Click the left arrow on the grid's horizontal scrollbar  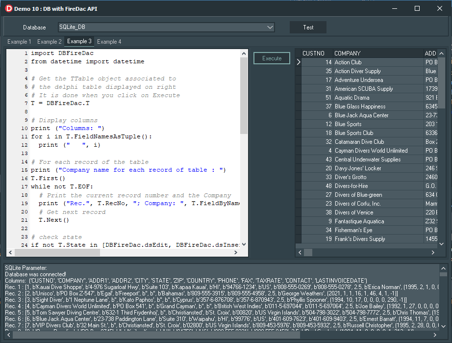300,252
